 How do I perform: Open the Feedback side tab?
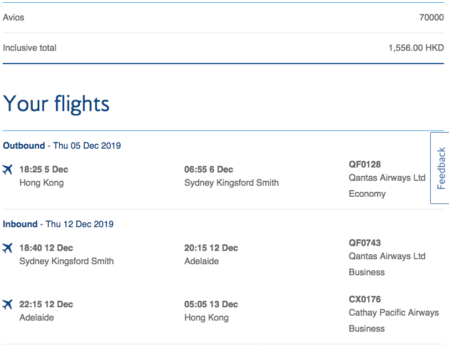[440, 168]
